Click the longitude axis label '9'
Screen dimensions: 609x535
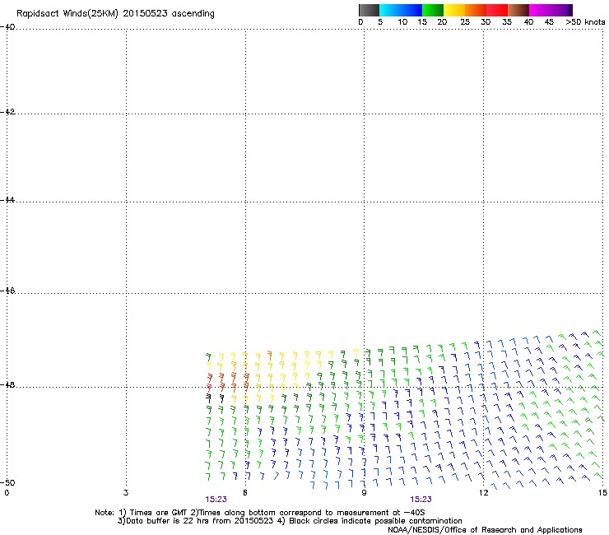[364, 493]
